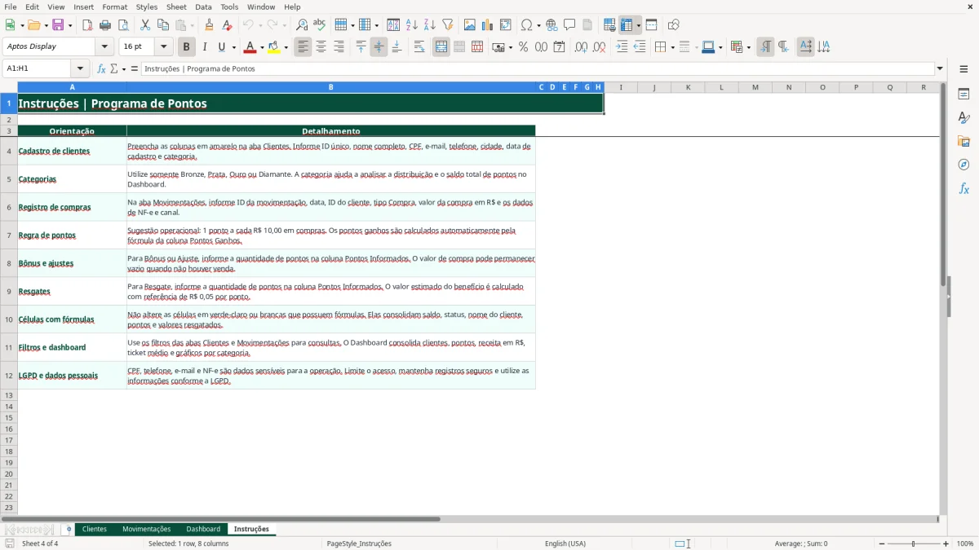Set horizontal center alignment

point(321,47)
